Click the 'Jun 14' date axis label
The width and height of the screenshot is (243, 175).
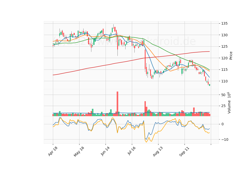pyautogui.click(x=105, y=151)
